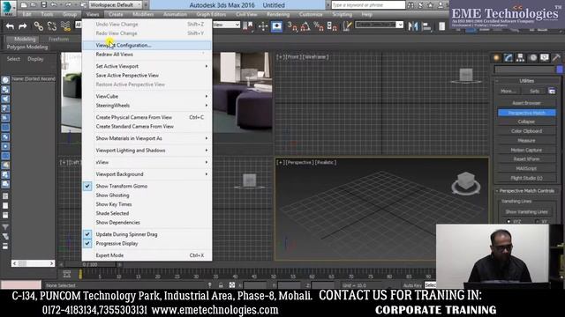Choose Expert Mode menu item
Viewport: 565px width, 317px height.
click(x=147, y=255)
